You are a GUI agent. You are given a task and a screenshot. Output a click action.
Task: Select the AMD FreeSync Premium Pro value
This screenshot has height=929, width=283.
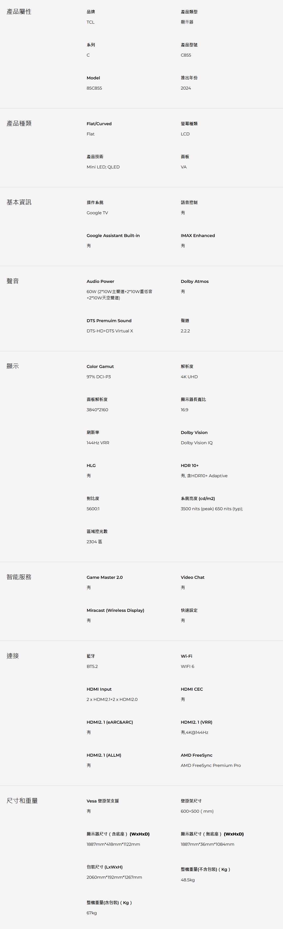pyautogui.click(x=211, y=765)
